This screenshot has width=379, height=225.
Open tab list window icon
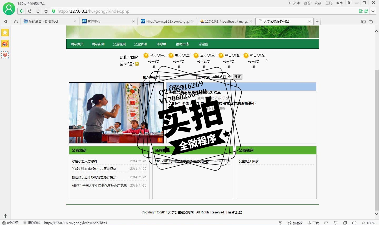363,22
